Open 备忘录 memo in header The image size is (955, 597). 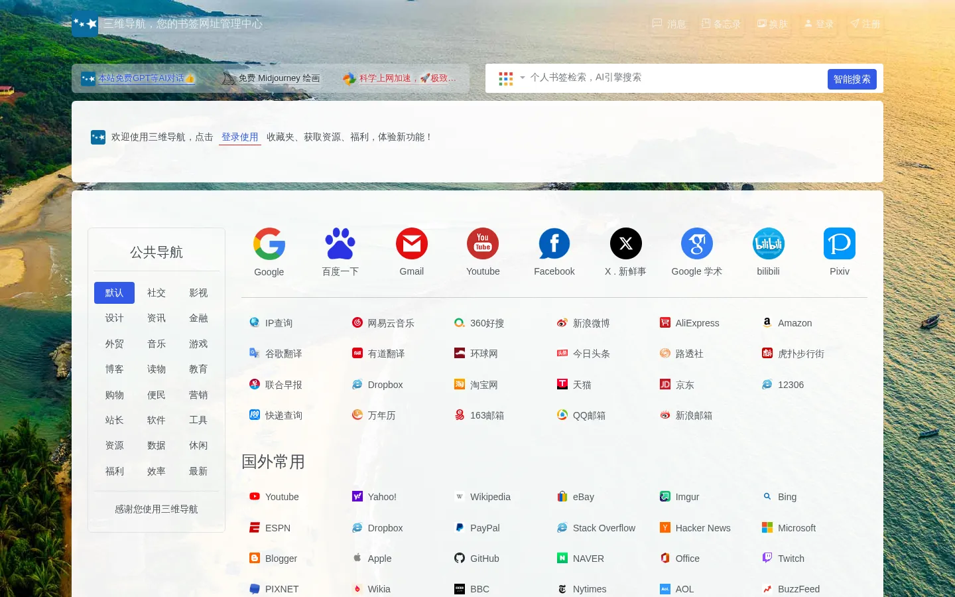pyautogui.click(x=721, y=24)
